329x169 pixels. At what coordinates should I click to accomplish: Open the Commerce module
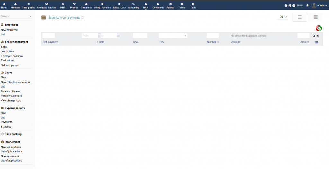pyautogui.click(x=86, y=6)
